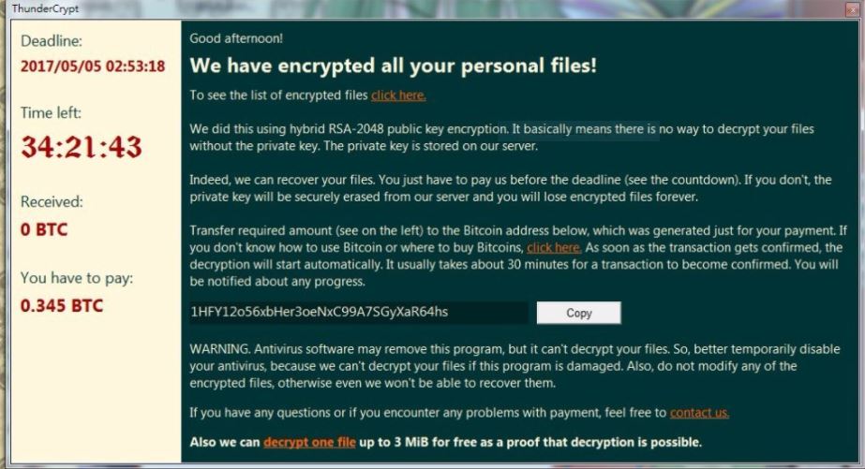Click the 'Good afternoon!' greeting text
This screenshot has width=865, height=469.
[236, 38]
